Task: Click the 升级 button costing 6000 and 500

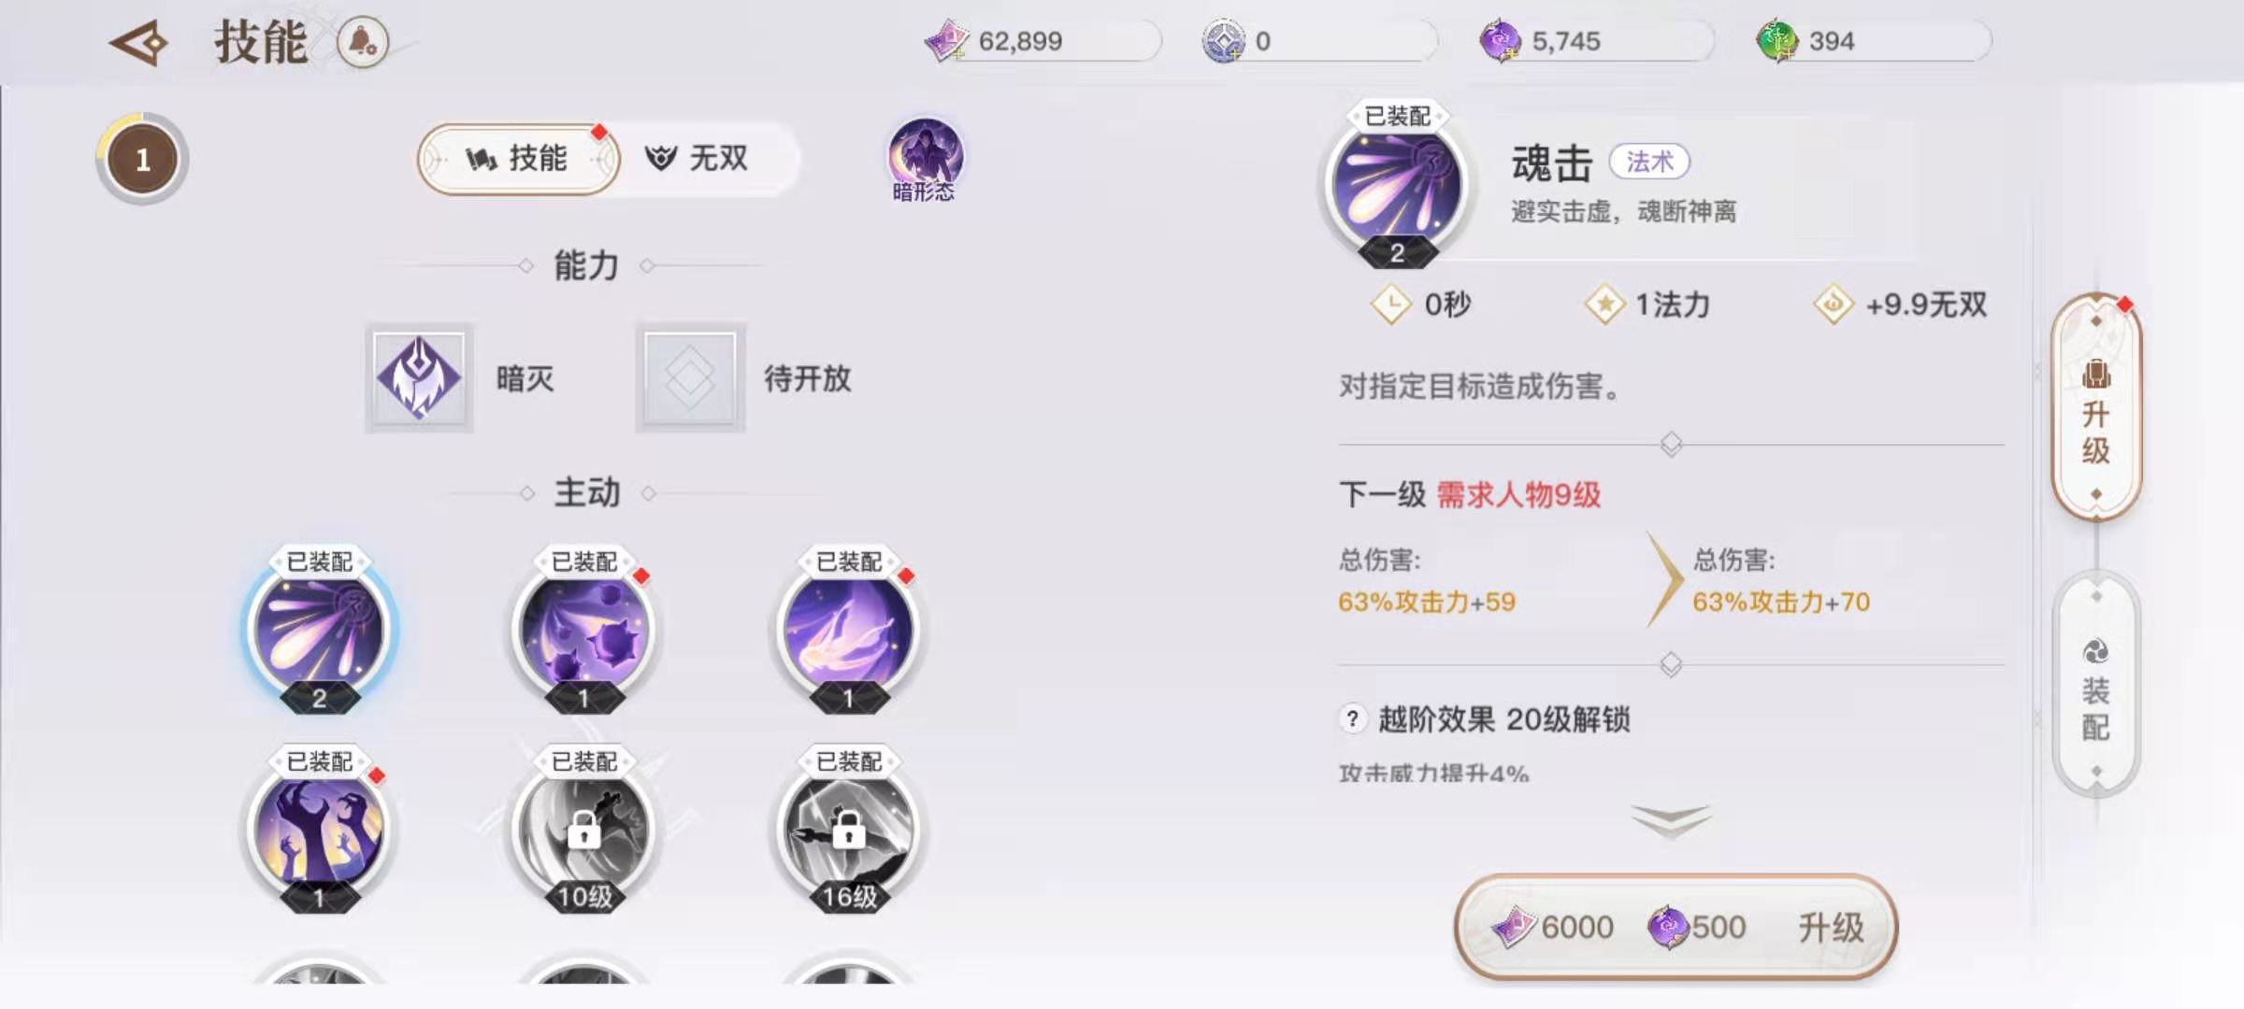Action: (1676, 927)
